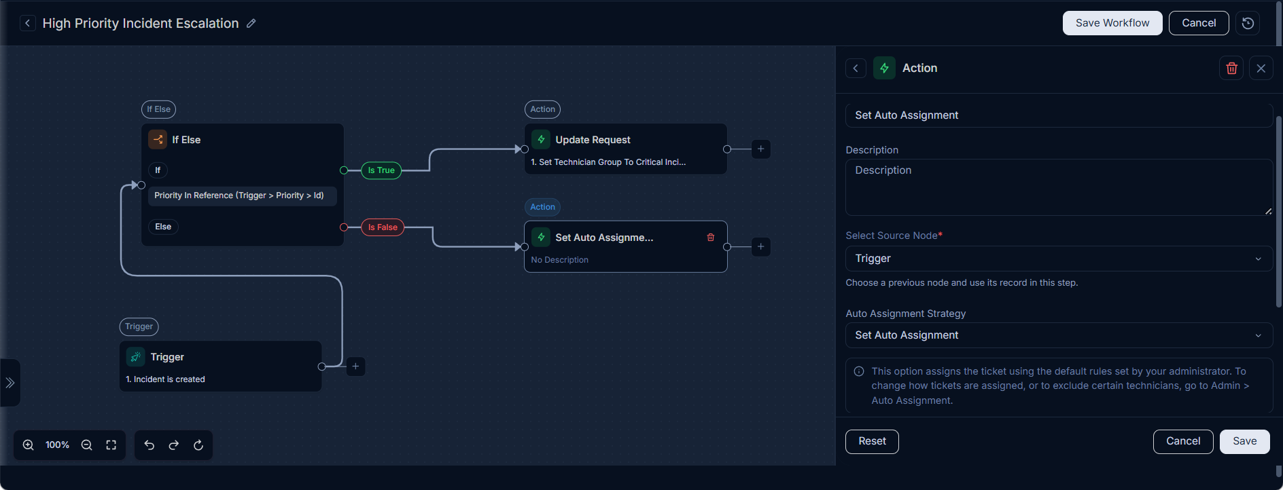
Task: Fit workflow to screen
Action: tap(111, 445)
